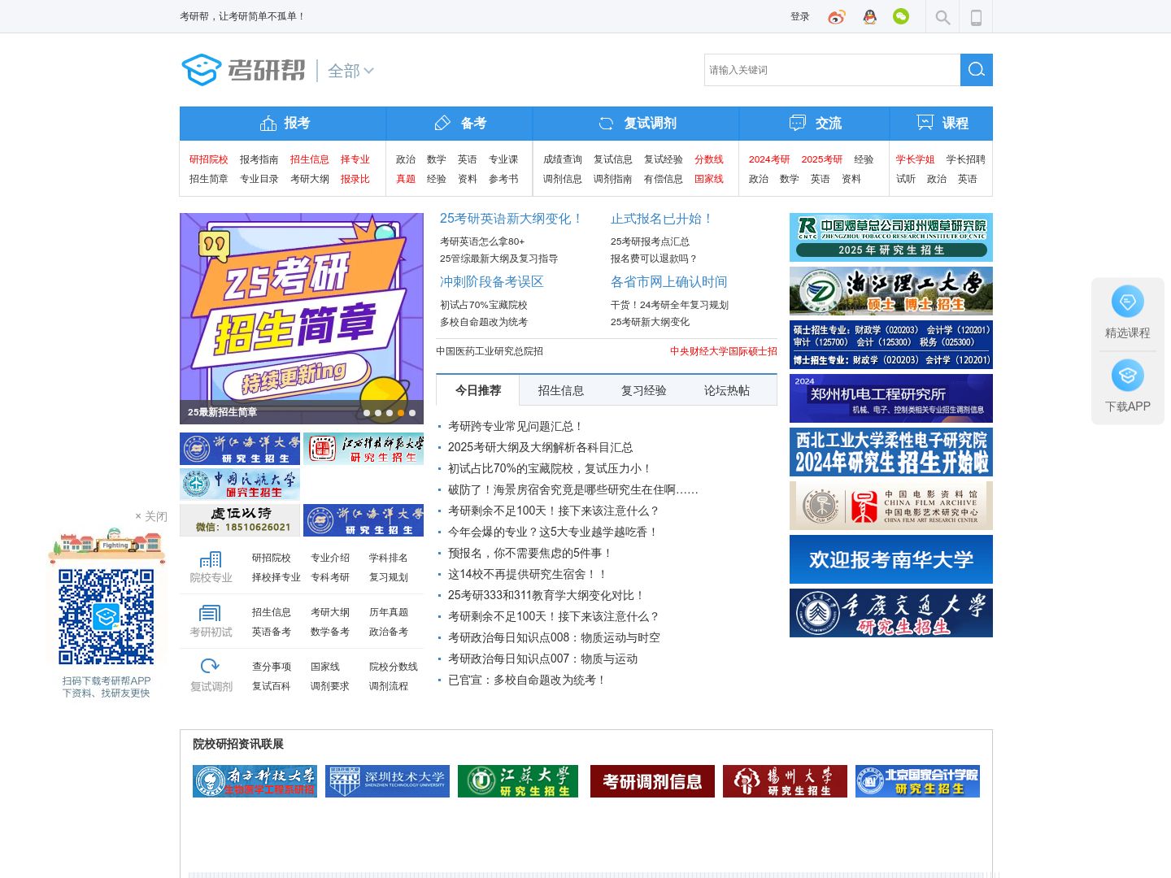Click the QQ penguin login icon

point(870,17)
